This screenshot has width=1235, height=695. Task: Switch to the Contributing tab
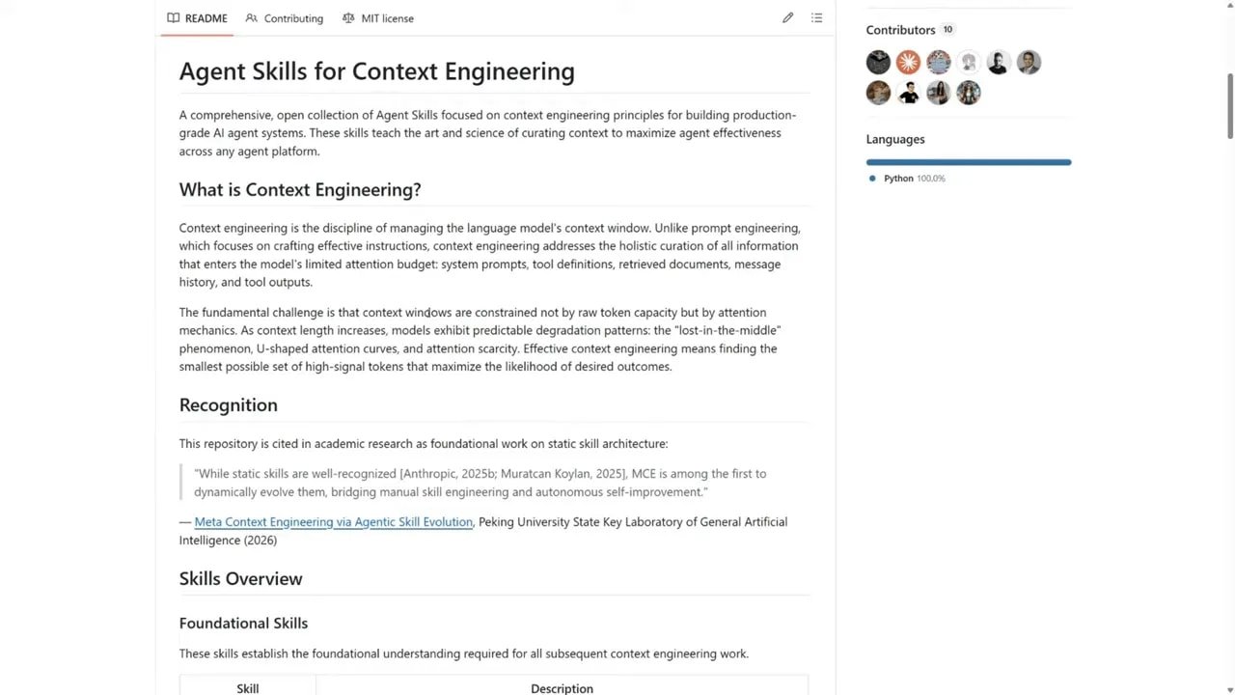coord(292,17)
